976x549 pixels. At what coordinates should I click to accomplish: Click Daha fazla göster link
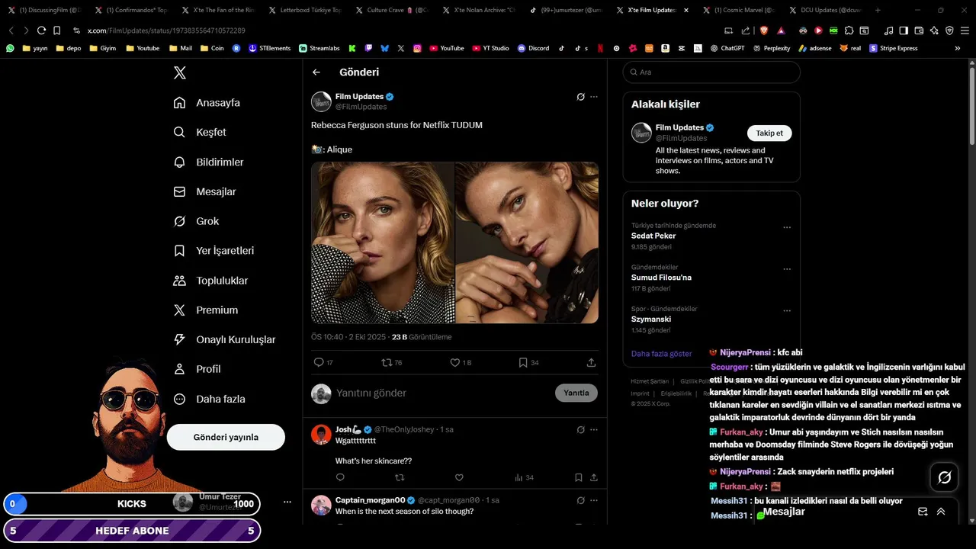662,354
